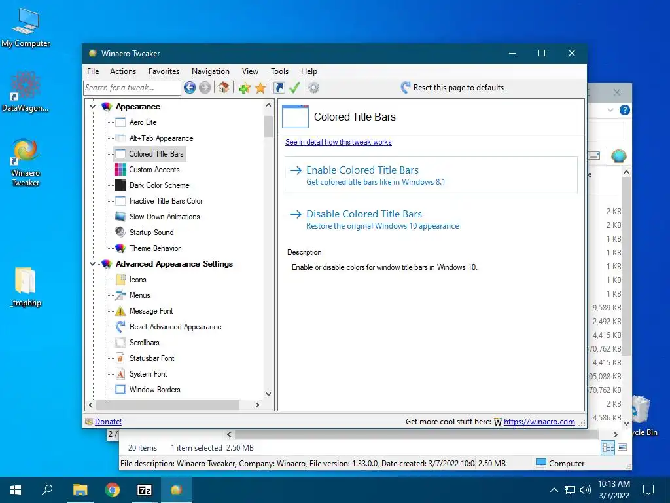
Task: Open Windows Start menu
Action: pyautogui.click(x=16, y=490)
